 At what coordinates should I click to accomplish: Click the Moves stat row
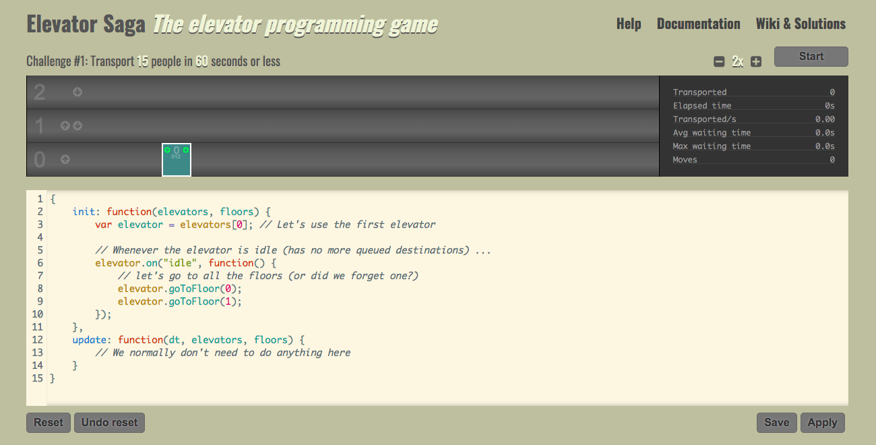tap(753, 160)
